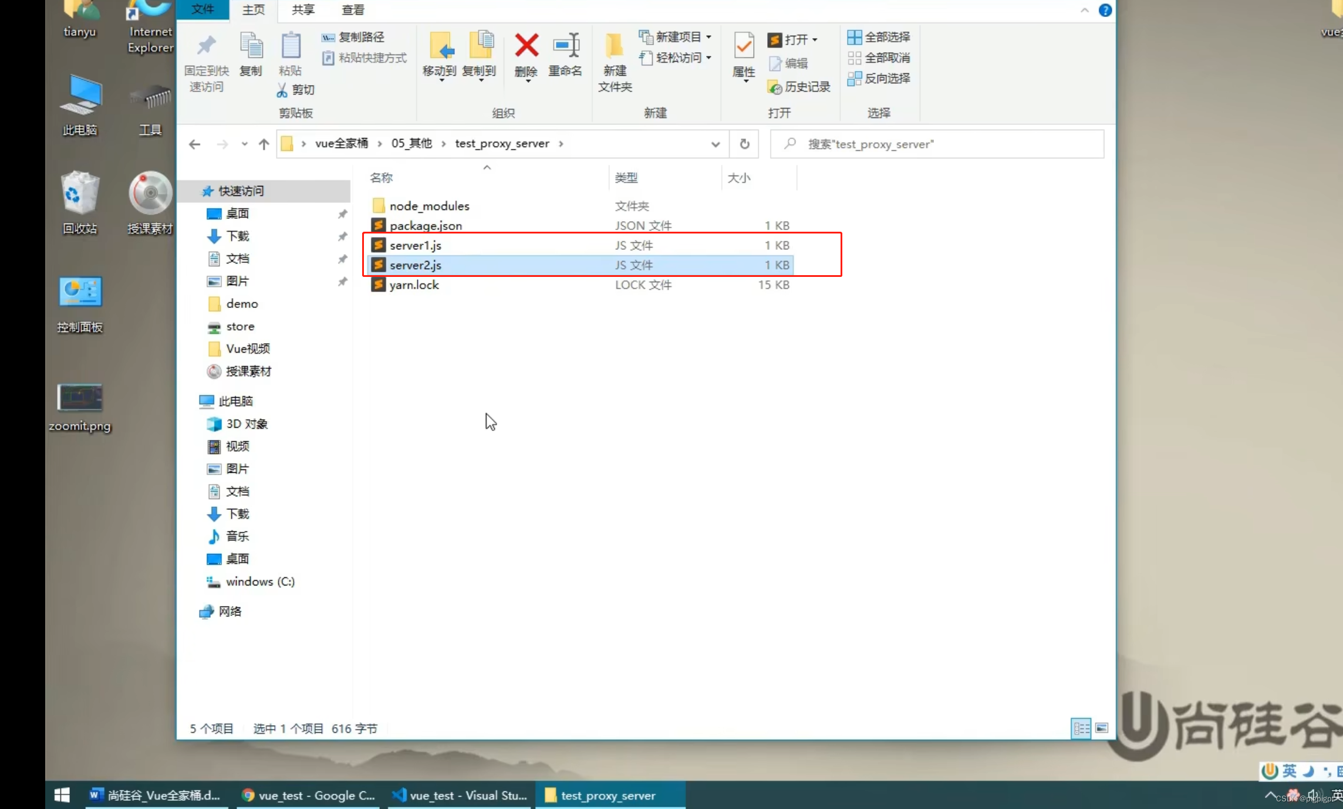Select the node_modules folder
The image size is (1343, 809).
[430, 206]
